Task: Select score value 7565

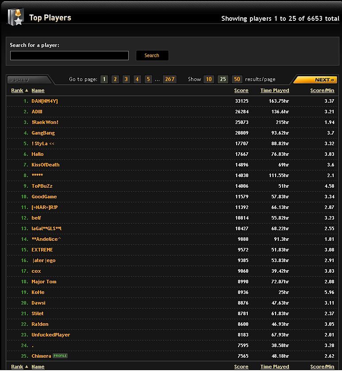Action: click(x=243, y=356)
